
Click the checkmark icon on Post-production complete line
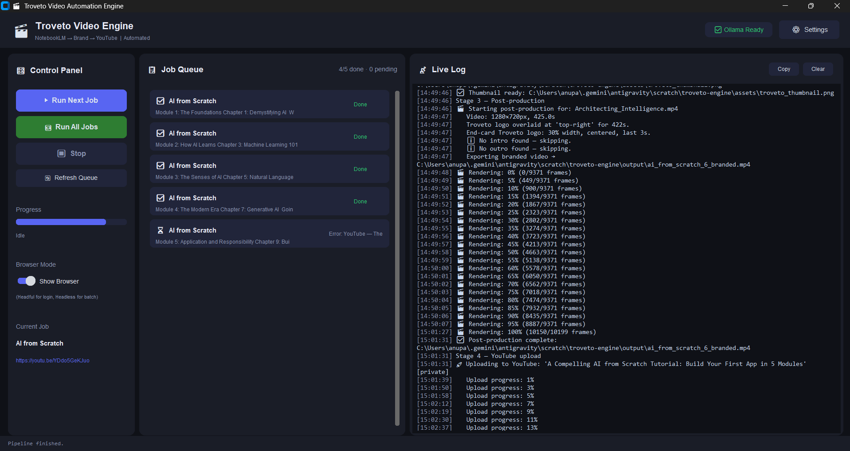click(x=460, y=340)
